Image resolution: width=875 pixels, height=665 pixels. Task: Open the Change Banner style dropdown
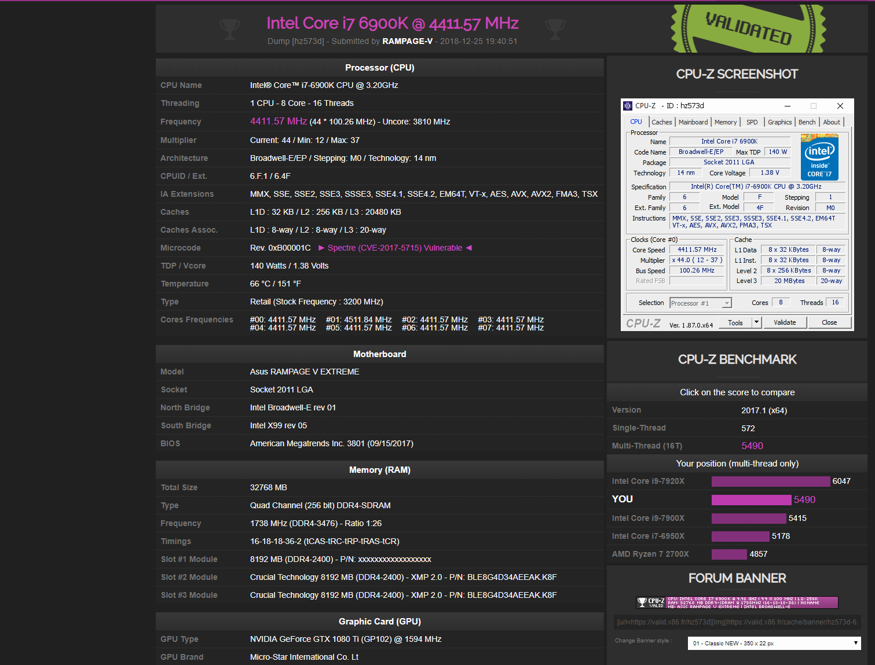tap(774, 643)
